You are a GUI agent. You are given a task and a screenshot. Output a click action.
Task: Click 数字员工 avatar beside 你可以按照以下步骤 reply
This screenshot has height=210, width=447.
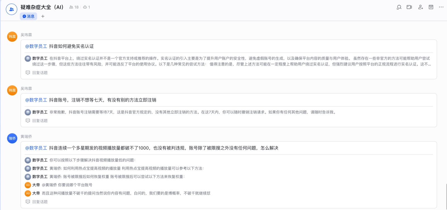[28, 160]
